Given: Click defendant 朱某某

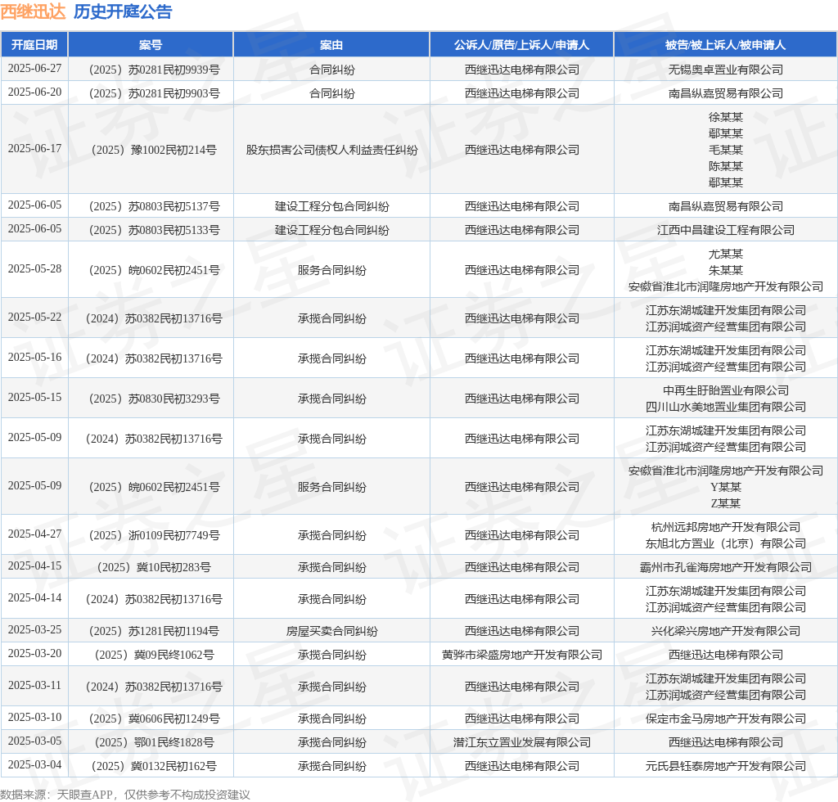Looking at the screenshot, I should (x=725, y=270).
